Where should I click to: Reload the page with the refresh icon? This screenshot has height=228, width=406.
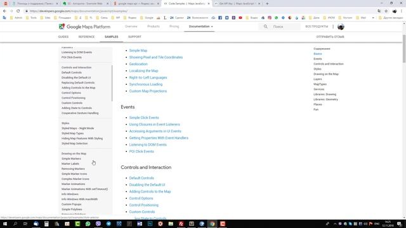[18, 11]
